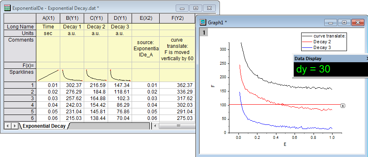Click the Time sparkline thumbnail
Screen dimensions: 368x157
pos(48,75)
